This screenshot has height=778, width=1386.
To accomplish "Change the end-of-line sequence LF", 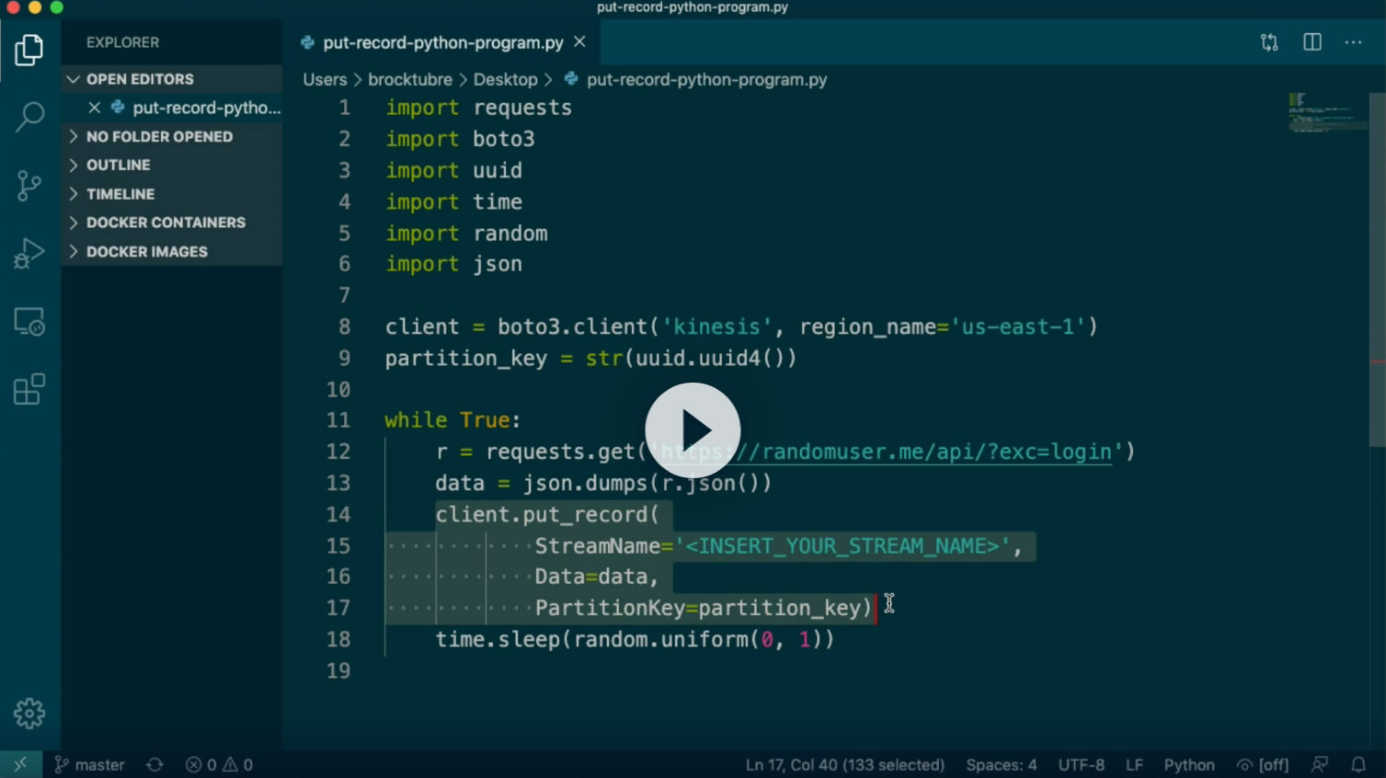I will 1134,764.
